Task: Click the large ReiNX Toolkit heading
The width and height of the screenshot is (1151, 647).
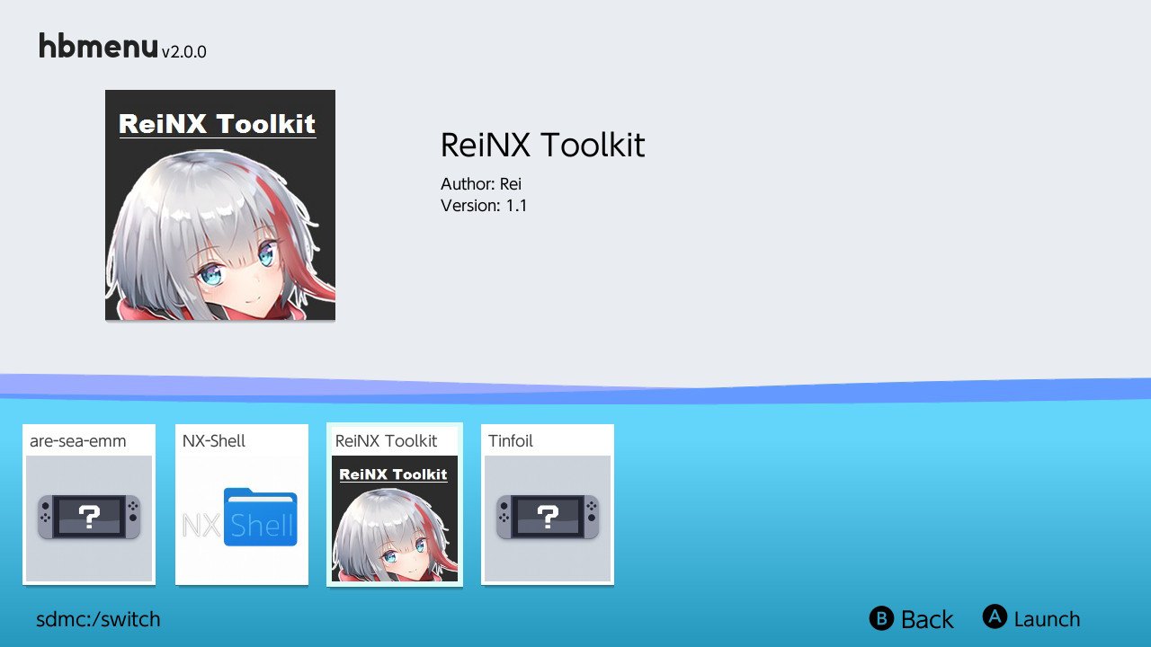Action: (542, 145)
